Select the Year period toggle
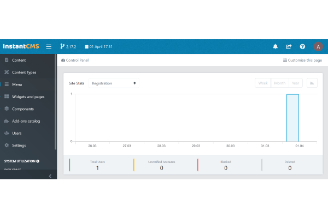 (x=295, y=83)
